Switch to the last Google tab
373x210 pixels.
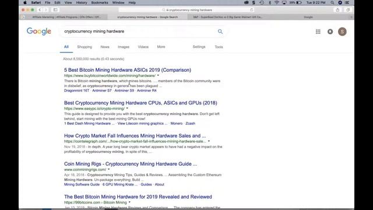308,17
